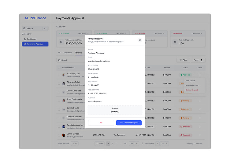Click Tope Aiyegbusi's avatar
The height and width of the screenshot is (163, 230).
click(x=64, y=75)
